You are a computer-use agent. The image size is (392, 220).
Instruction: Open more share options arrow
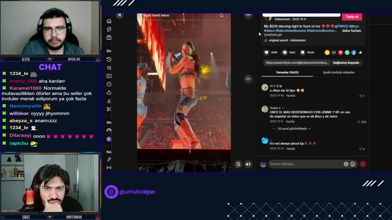click(x=360, y=53)
